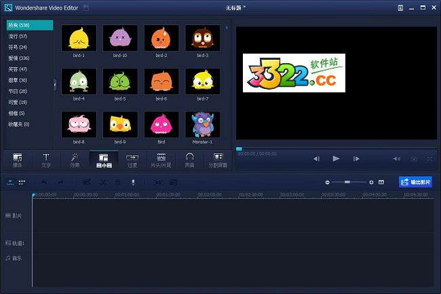Click the save icon in title bar

coord(86,8)
